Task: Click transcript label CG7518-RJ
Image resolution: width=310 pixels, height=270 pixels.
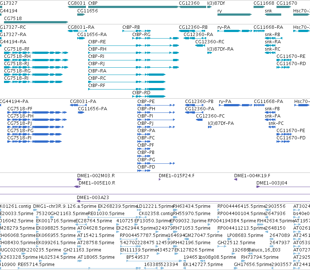Action: coord(16,63)
